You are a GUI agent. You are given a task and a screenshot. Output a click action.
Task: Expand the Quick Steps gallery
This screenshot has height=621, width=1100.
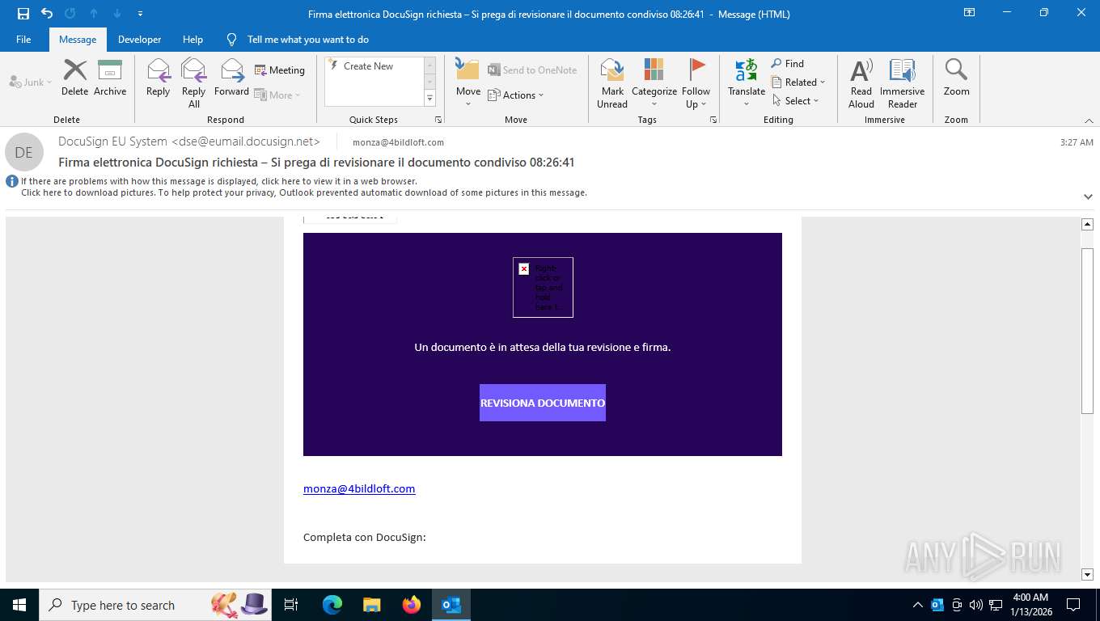tap(429, 99)
